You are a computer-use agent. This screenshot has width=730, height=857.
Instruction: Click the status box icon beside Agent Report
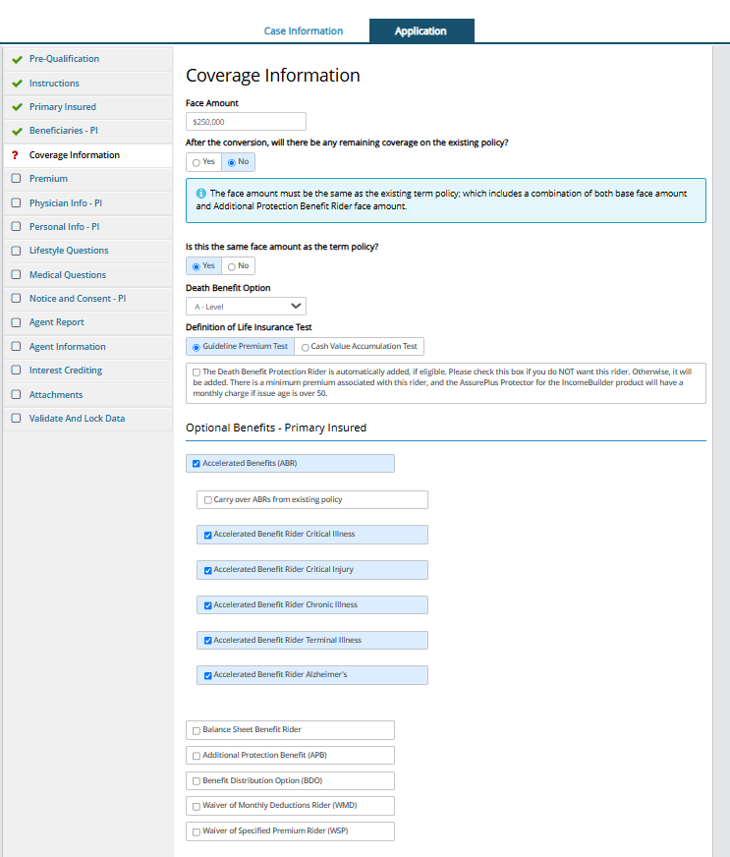click(16, 322)
